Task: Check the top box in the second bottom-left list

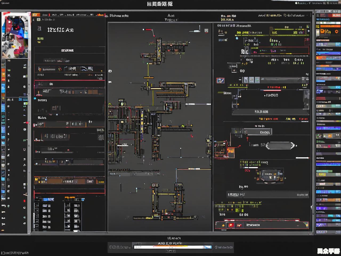Action: tap(68, 205)
